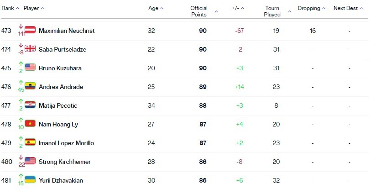Open Maximilian Neuchrist player profile
371x189 pixels.
67,31
